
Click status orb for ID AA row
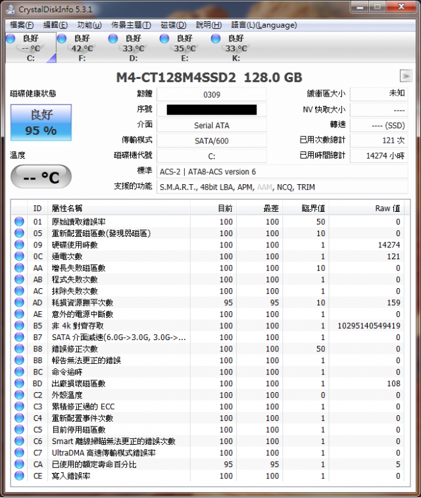click(19, 268)
